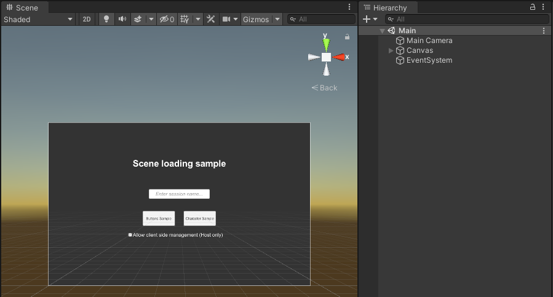Viewport: 553px width, 297px height.
Task: Open camera settings dropdown arrow
Action: point(236,20)
